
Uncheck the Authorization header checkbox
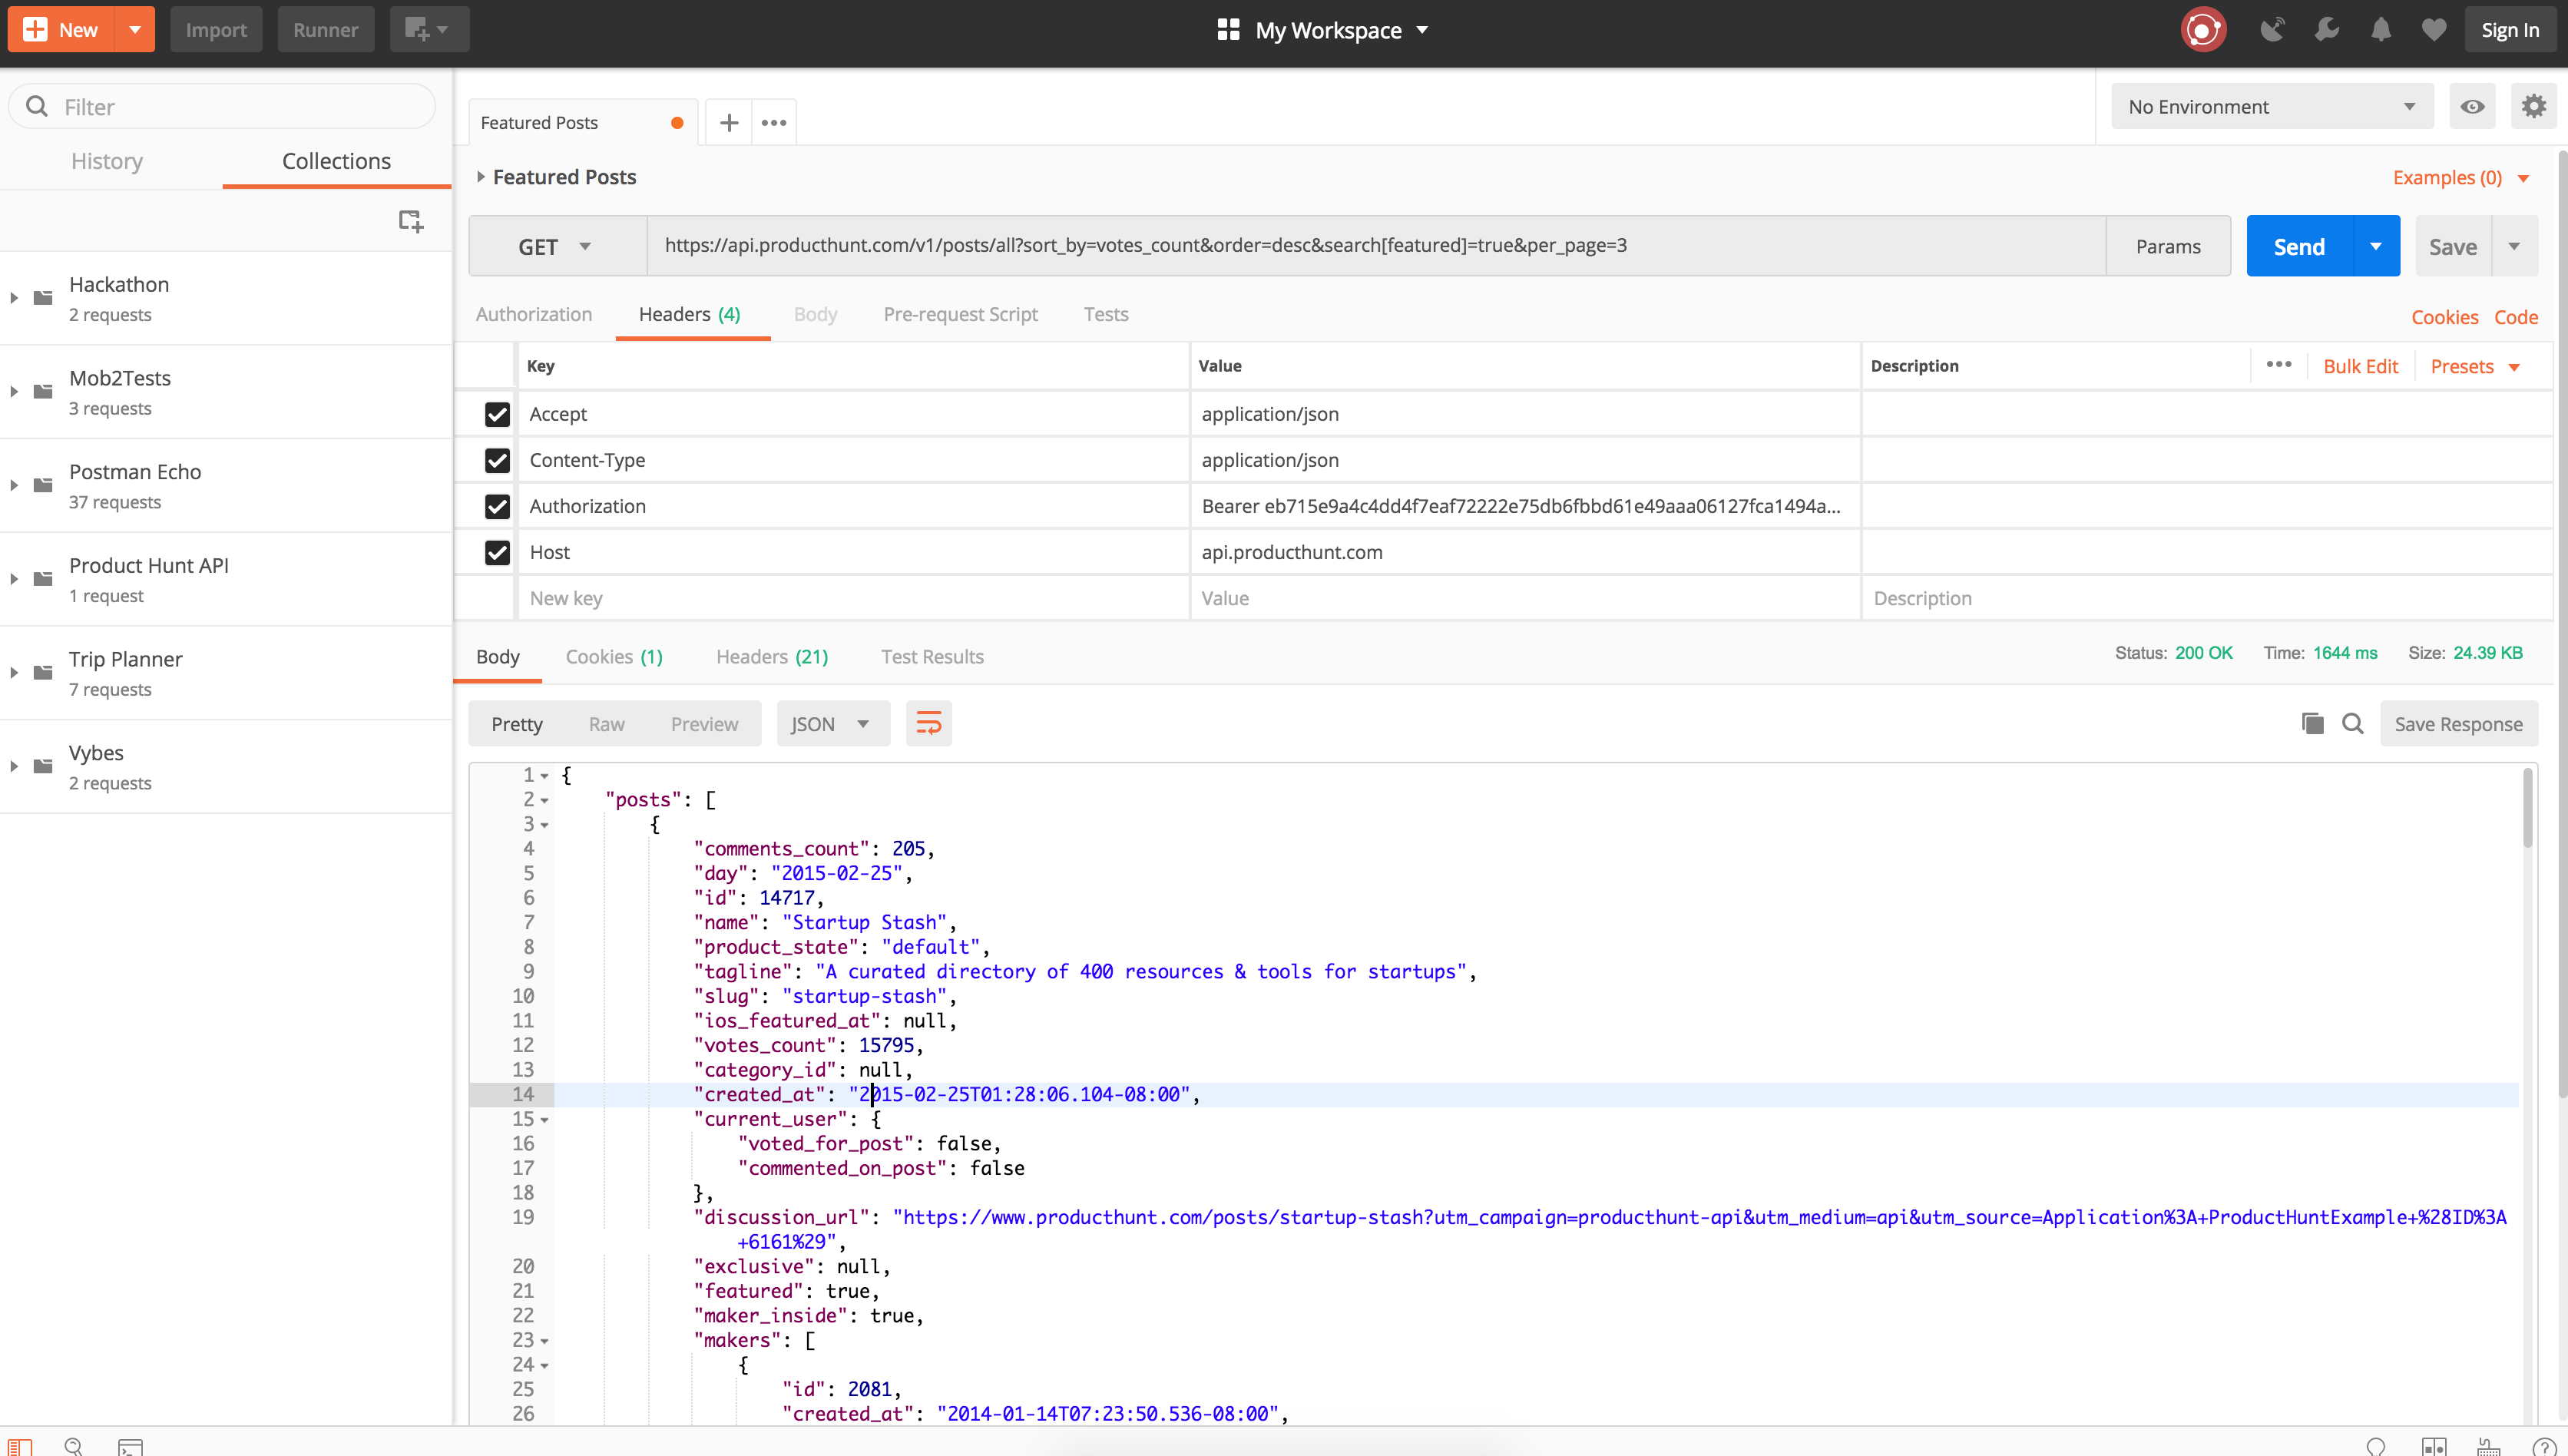click(x=497, y=506)
